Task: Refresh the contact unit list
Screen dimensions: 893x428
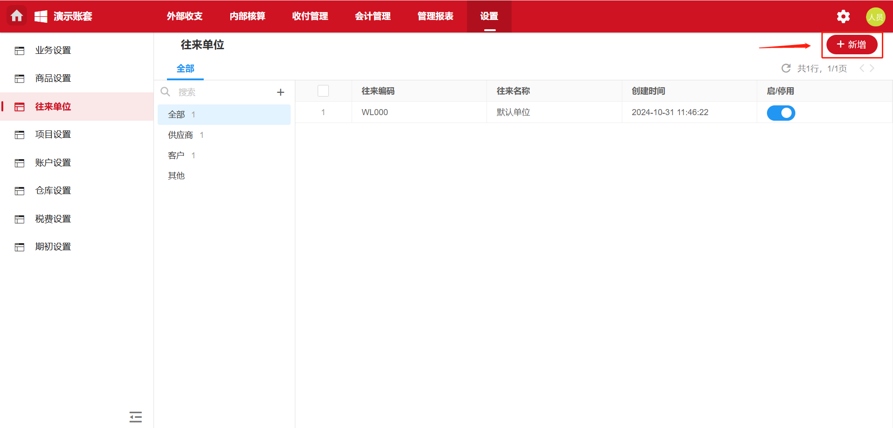Action: point(786,68)
